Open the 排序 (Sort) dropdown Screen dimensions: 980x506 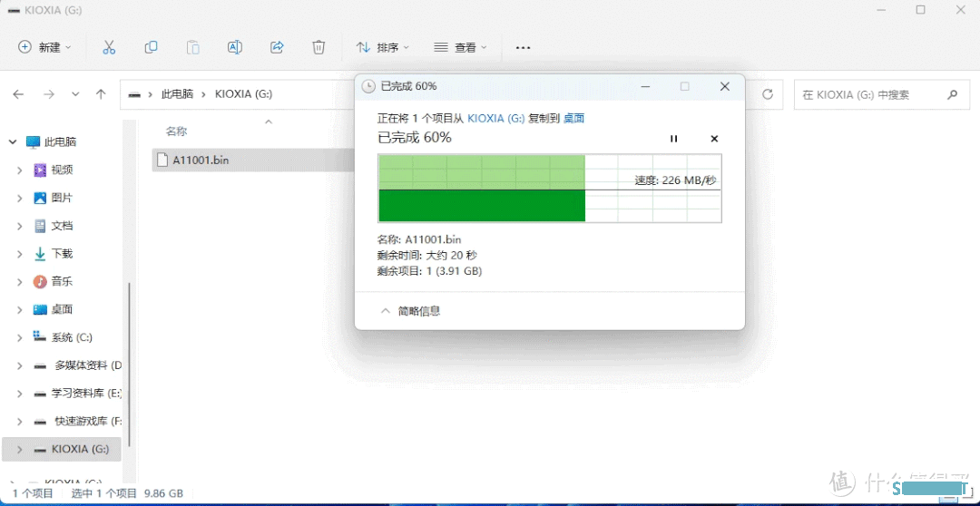pyautogui.click(x=383, y=47)
